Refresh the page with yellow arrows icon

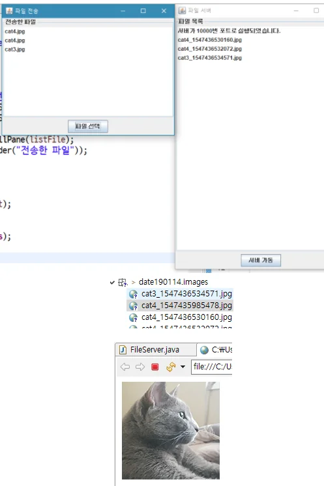click(171, 367)
